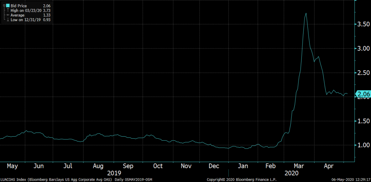Click the chart line peak in March
Image resolution: width=371 pixels, height=182 pixels.
click(x=306, y=14)
